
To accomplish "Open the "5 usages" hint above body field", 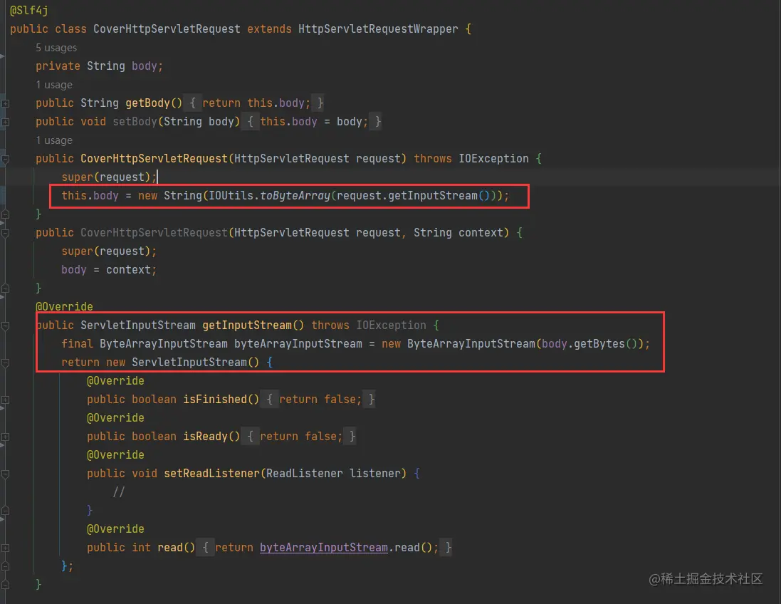I will 56,48.
